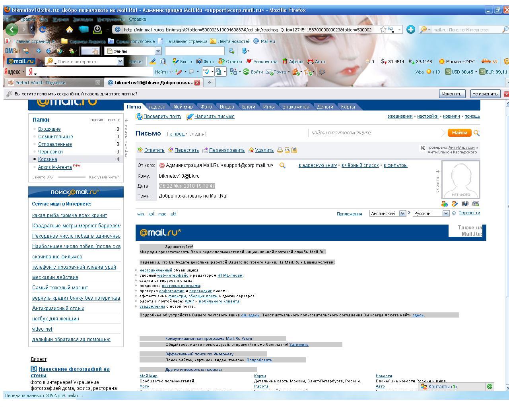Open Блоги in the Mail.ru toolbar

pyautogui.click(x=182, y=62)
